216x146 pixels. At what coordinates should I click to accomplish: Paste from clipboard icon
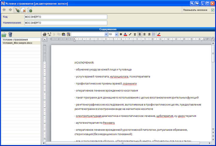click(63, 34)
